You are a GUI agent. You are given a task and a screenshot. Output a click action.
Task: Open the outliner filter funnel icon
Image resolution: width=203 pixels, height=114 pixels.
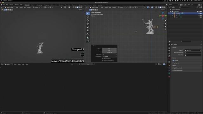click(198, 7)
